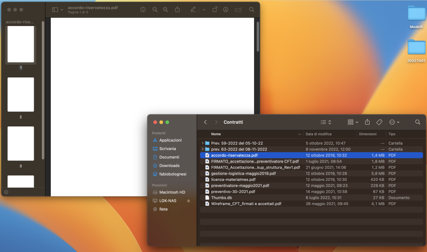Eject the LGK-NAS volume
427x252 pixels.
pos(188,200)
